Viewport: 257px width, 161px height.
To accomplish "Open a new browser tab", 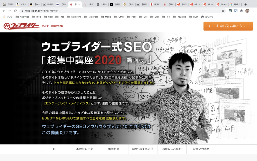I will [x=245, y=5].
